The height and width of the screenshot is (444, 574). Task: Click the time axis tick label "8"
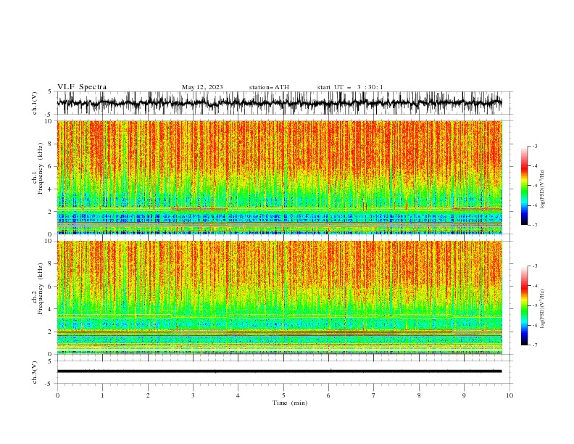click(x=419, y=395)
